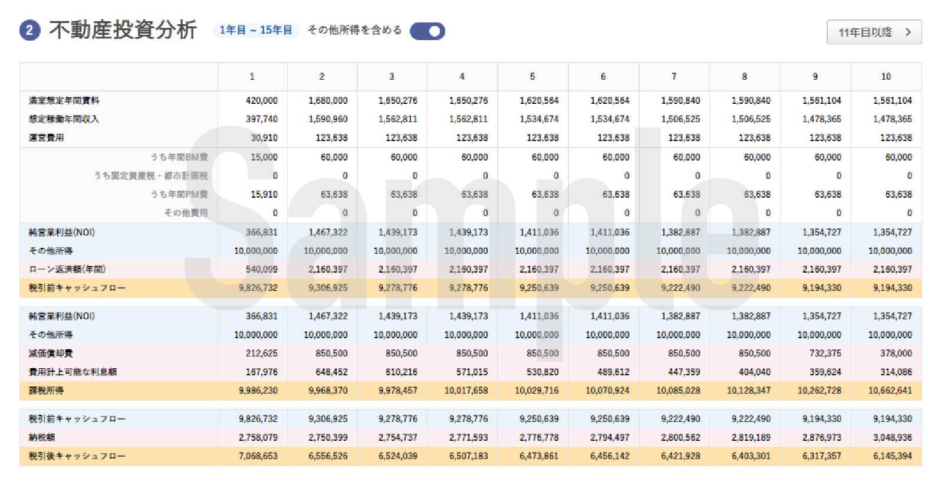
Task: Click the ローン返済額(年間) row label
Action: pyautogui.click(x=67, y=270)
